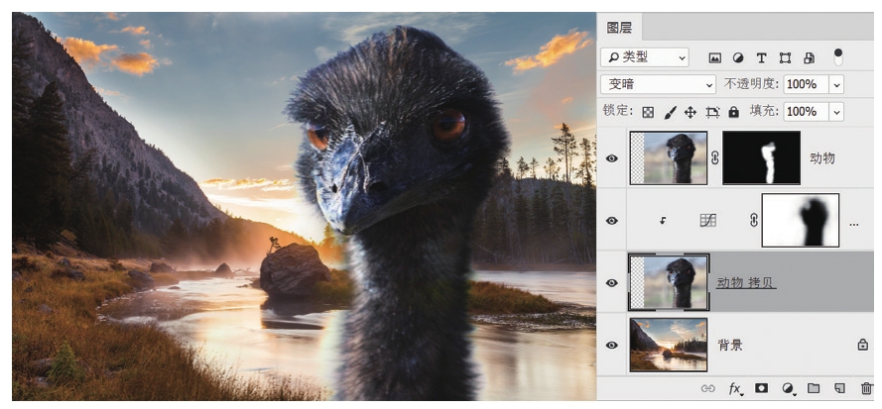This screenshot has width=882, height=409.
Task: Expand the fill slider arrow
Action: (837, 112)
